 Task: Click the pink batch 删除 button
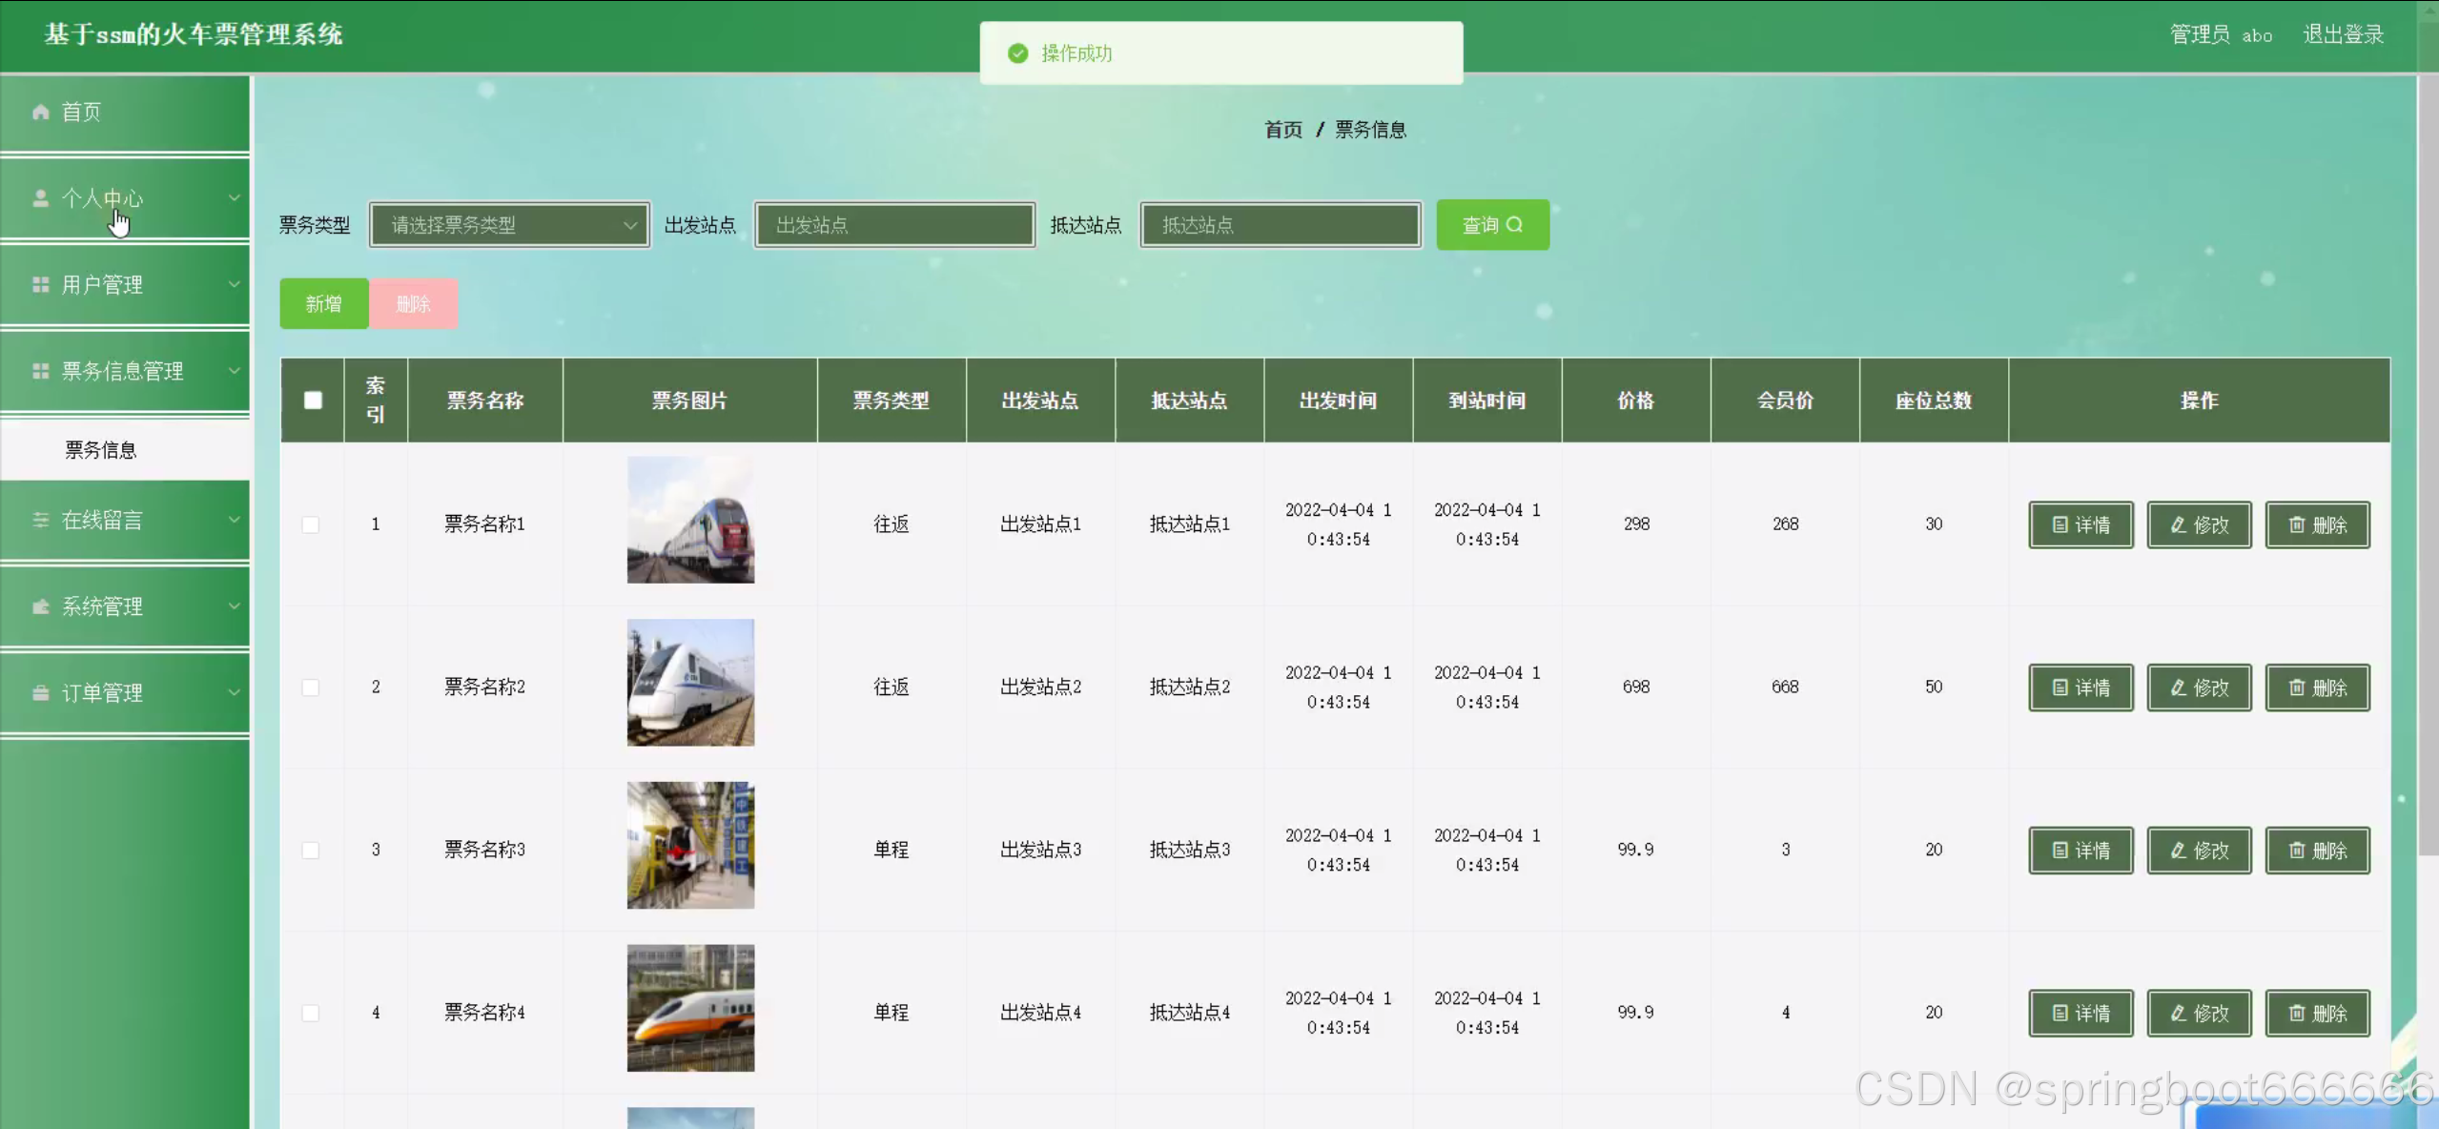click(x=414, y=304)
